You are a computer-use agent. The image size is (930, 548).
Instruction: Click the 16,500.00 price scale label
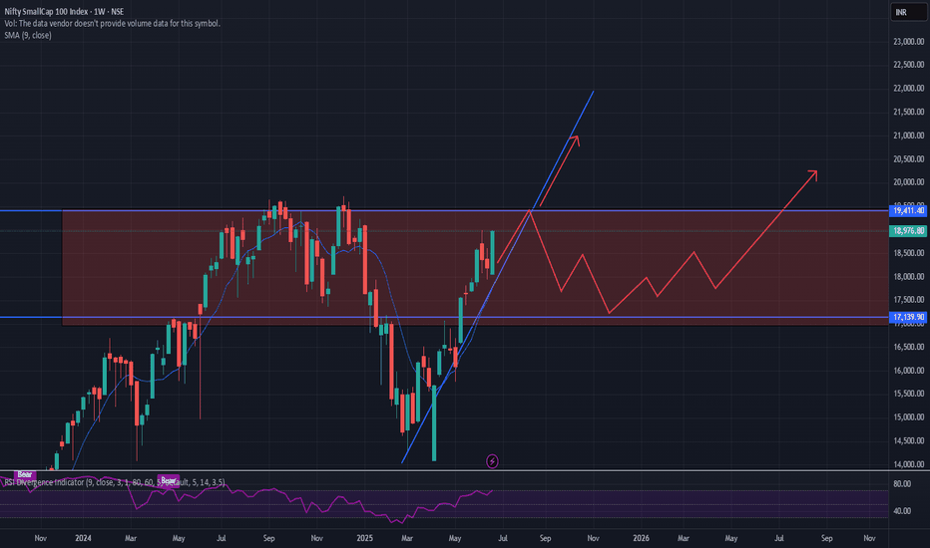coord(909,347)
